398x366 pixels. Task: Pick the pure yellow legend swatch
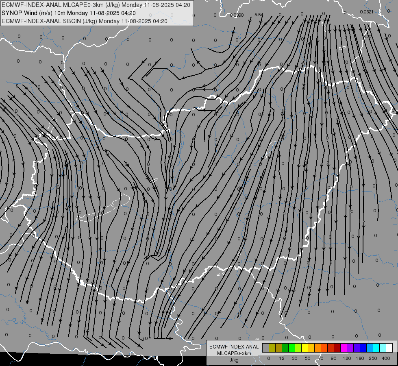[304, 348]
